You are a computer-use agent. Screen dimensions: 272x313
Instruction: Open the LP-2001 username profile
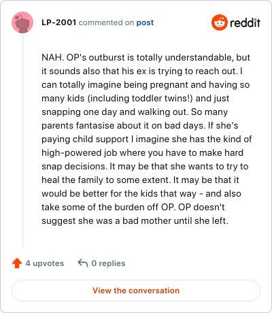point(58,22)
